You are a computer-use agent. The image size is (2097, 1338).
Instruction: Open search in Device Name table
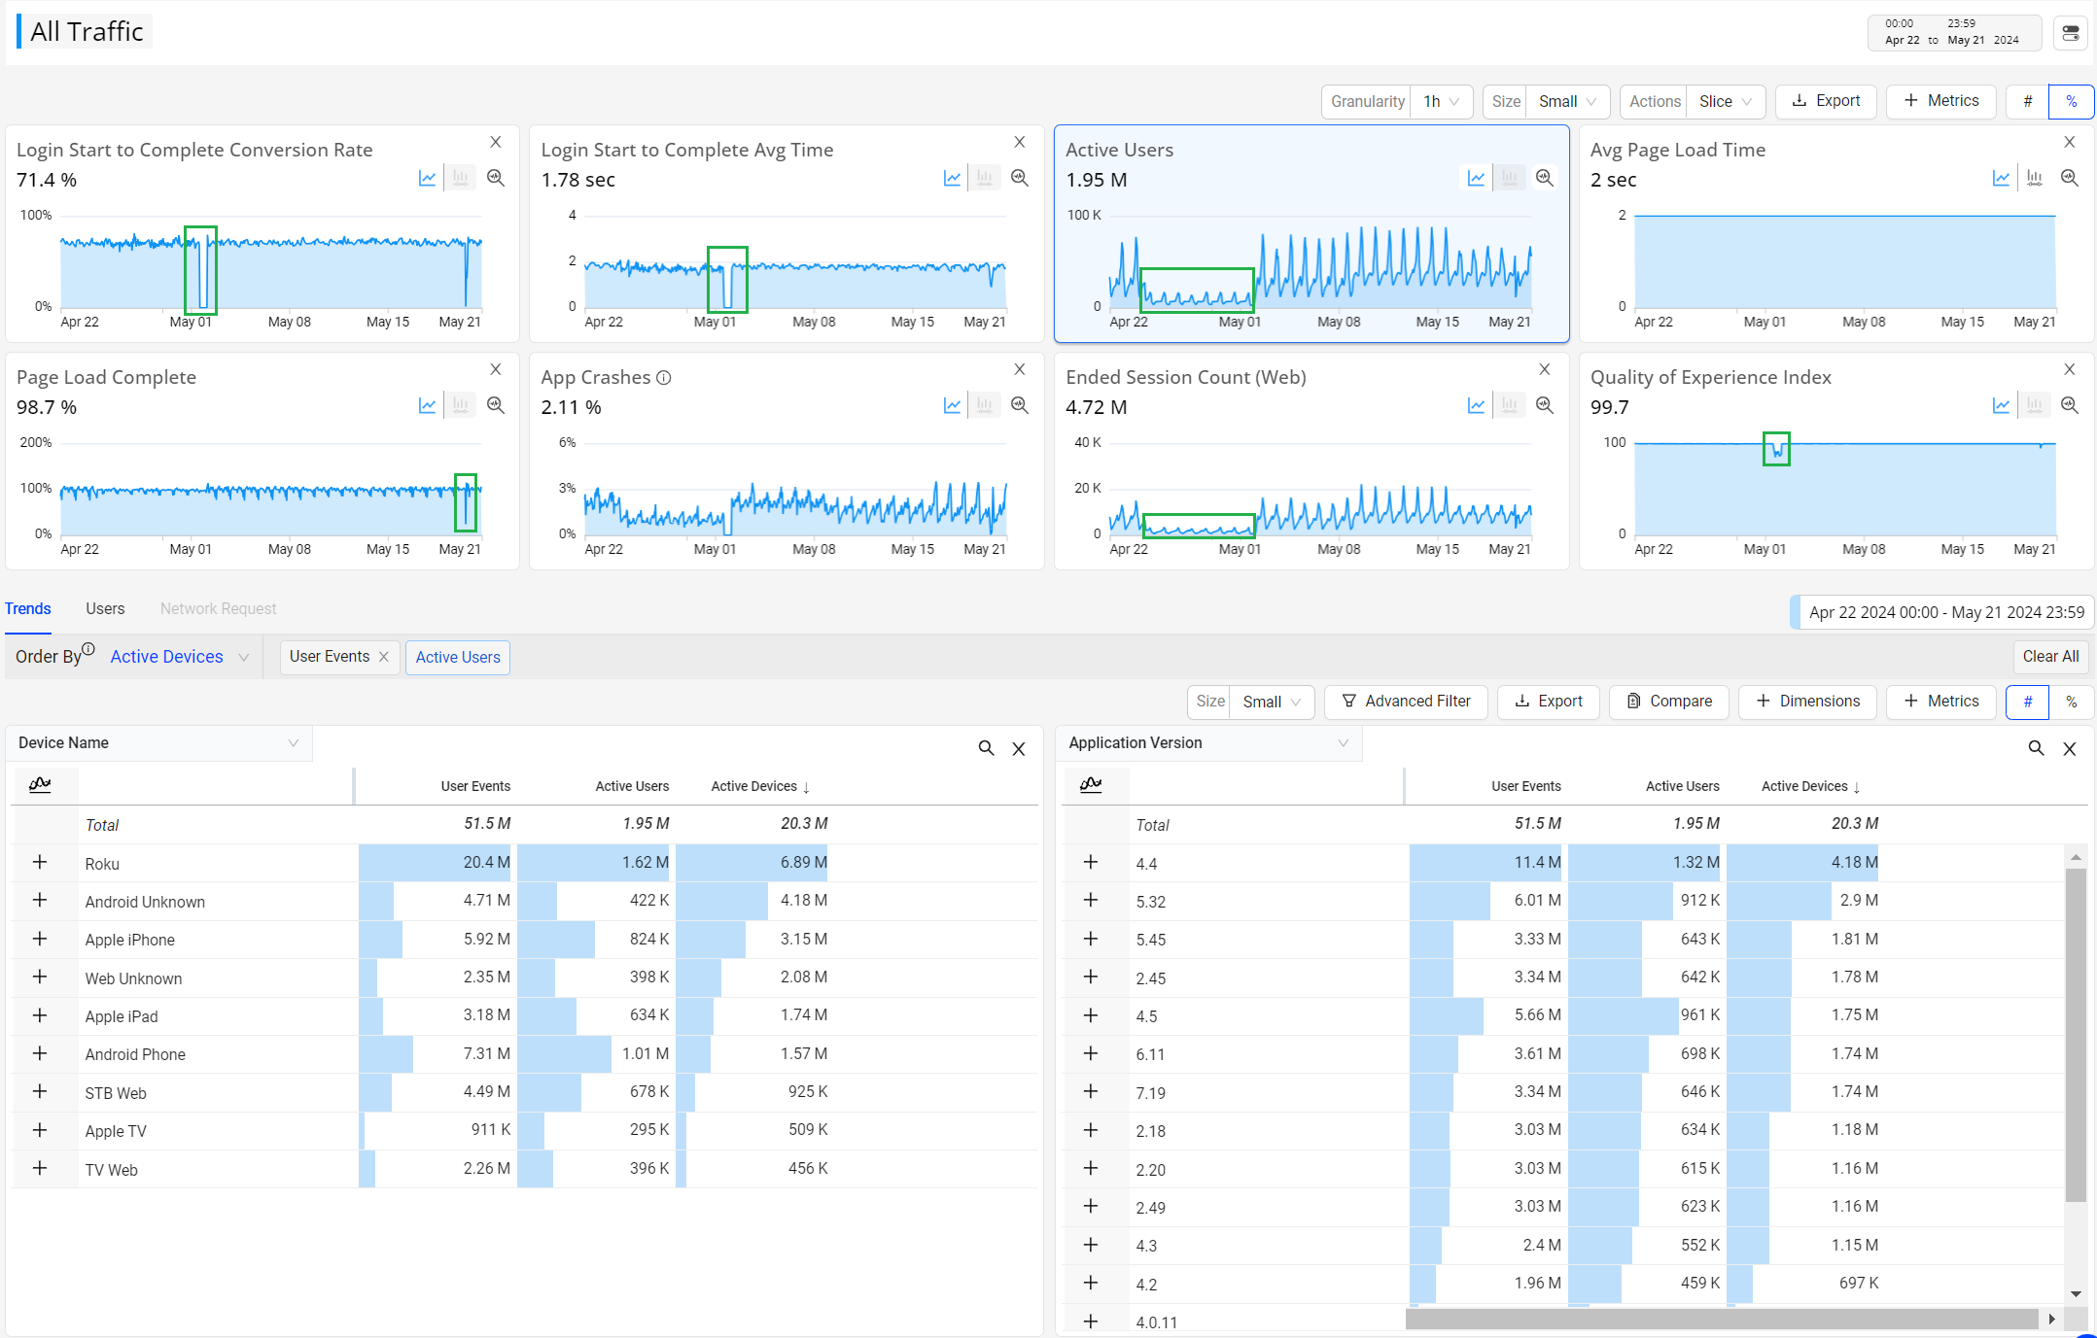(986, 748)
